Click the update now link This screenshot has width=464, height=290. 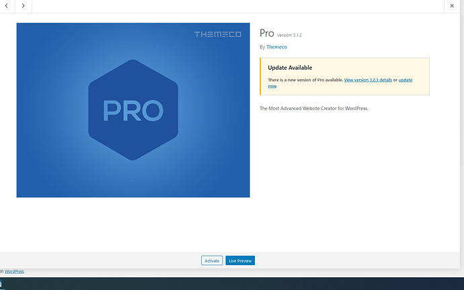(405, 80)
